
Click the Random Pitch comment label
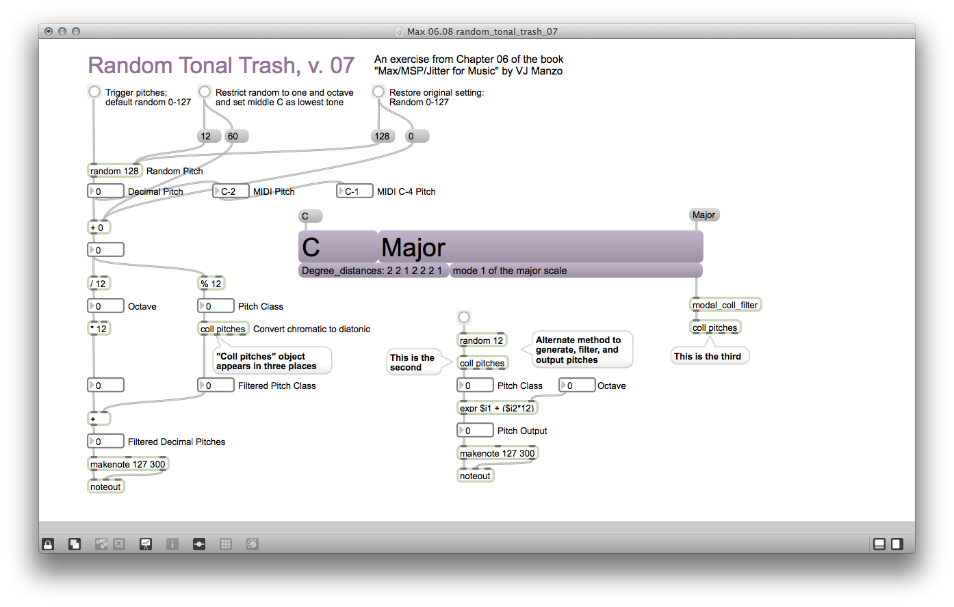tap(175, 171)
